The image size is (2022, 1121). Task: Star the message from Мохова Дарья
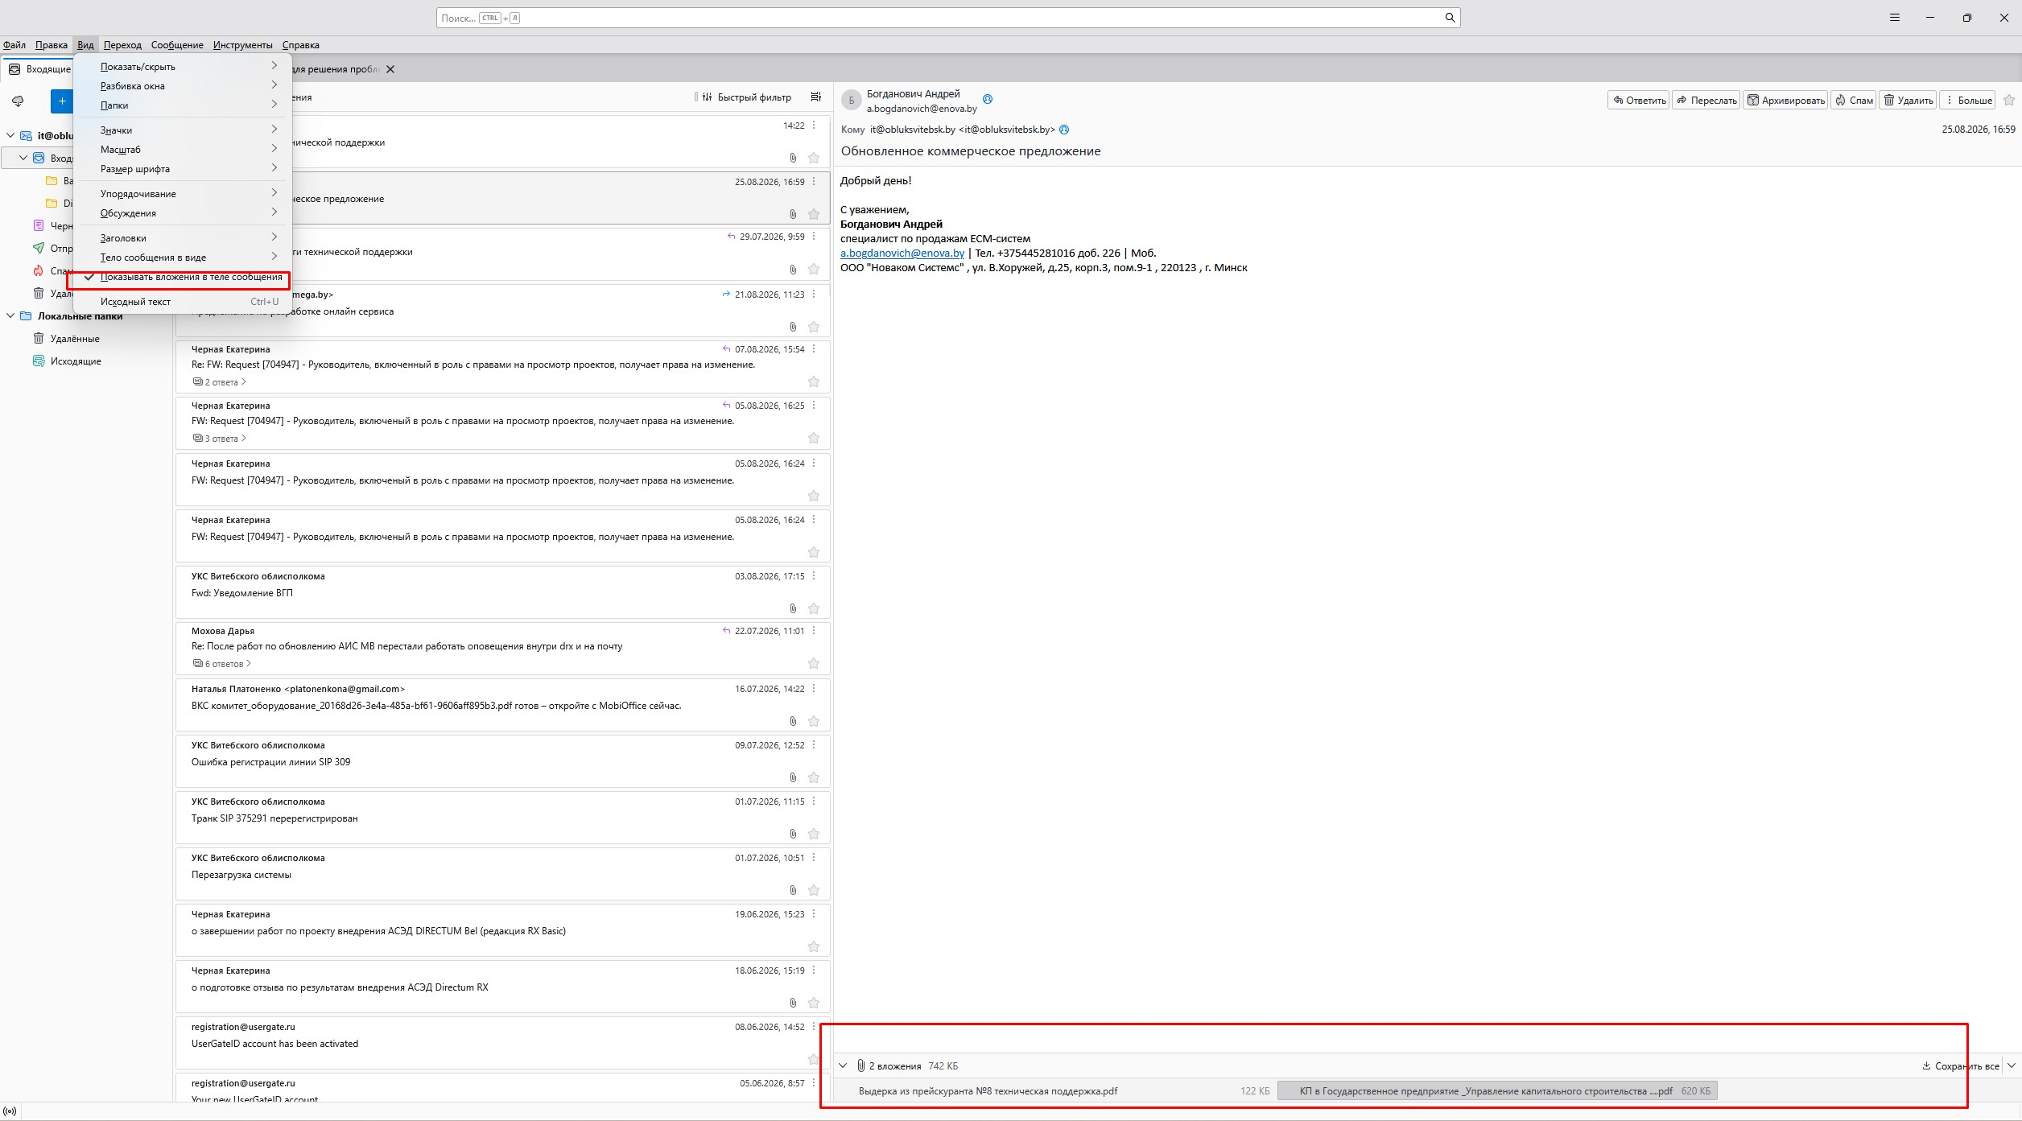pos(814,663)
